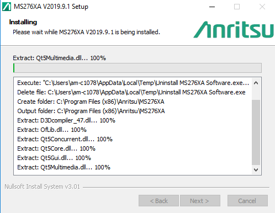Image resolution: width=275 pixels, height=213 pixels.
Task: Select the Create folder log entry
Action: pos(91,102)
